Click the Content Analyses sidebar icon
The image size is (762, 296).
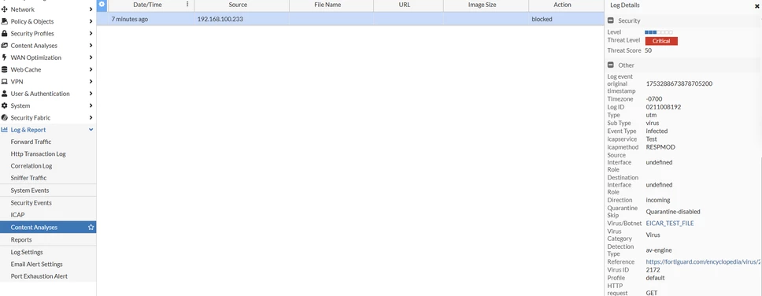point(5,46)
